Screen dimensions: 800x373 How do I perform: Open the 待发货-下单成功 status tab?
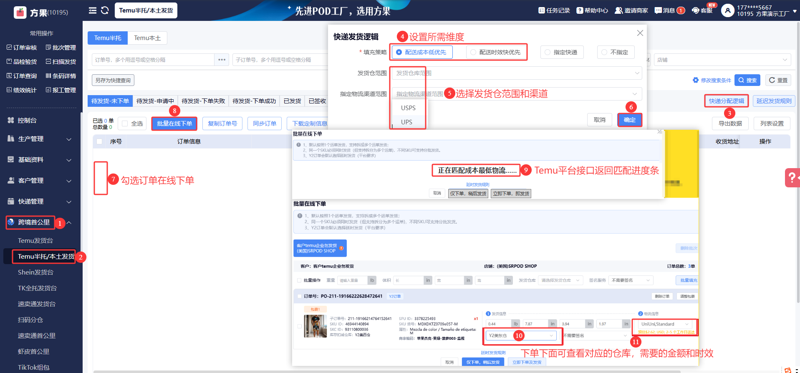point(254,101)
